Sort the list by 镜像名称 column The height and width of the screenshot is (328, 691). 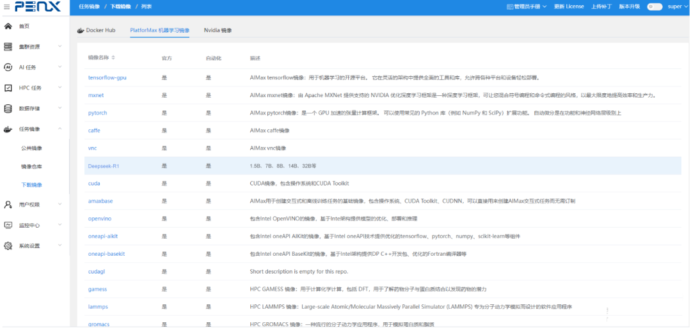coord(113,58)
